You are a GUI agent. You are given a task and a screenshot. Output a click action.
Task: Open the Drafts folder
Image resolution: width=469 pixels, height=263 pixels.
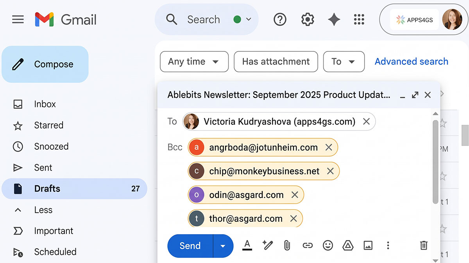(x=74, y=189)
